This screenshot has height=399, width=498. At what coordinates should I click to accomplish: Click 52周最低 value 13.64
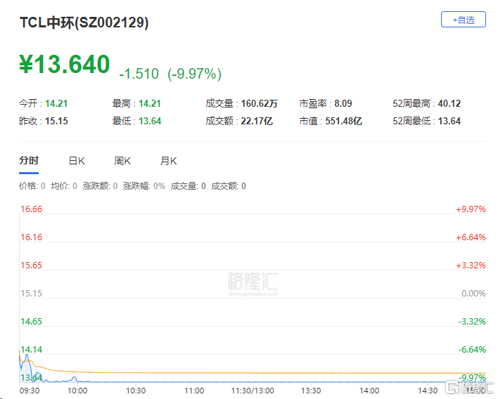(449, 121)
